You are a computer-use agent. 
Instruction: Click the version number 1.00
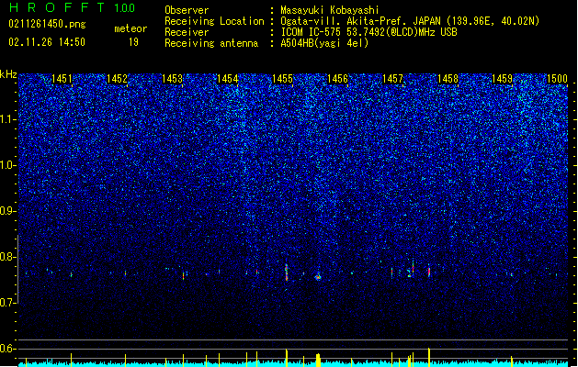(125, 8)
